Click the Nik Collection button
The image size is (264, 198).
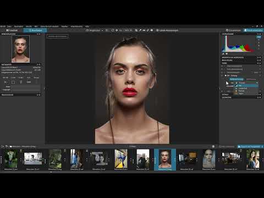227,146
